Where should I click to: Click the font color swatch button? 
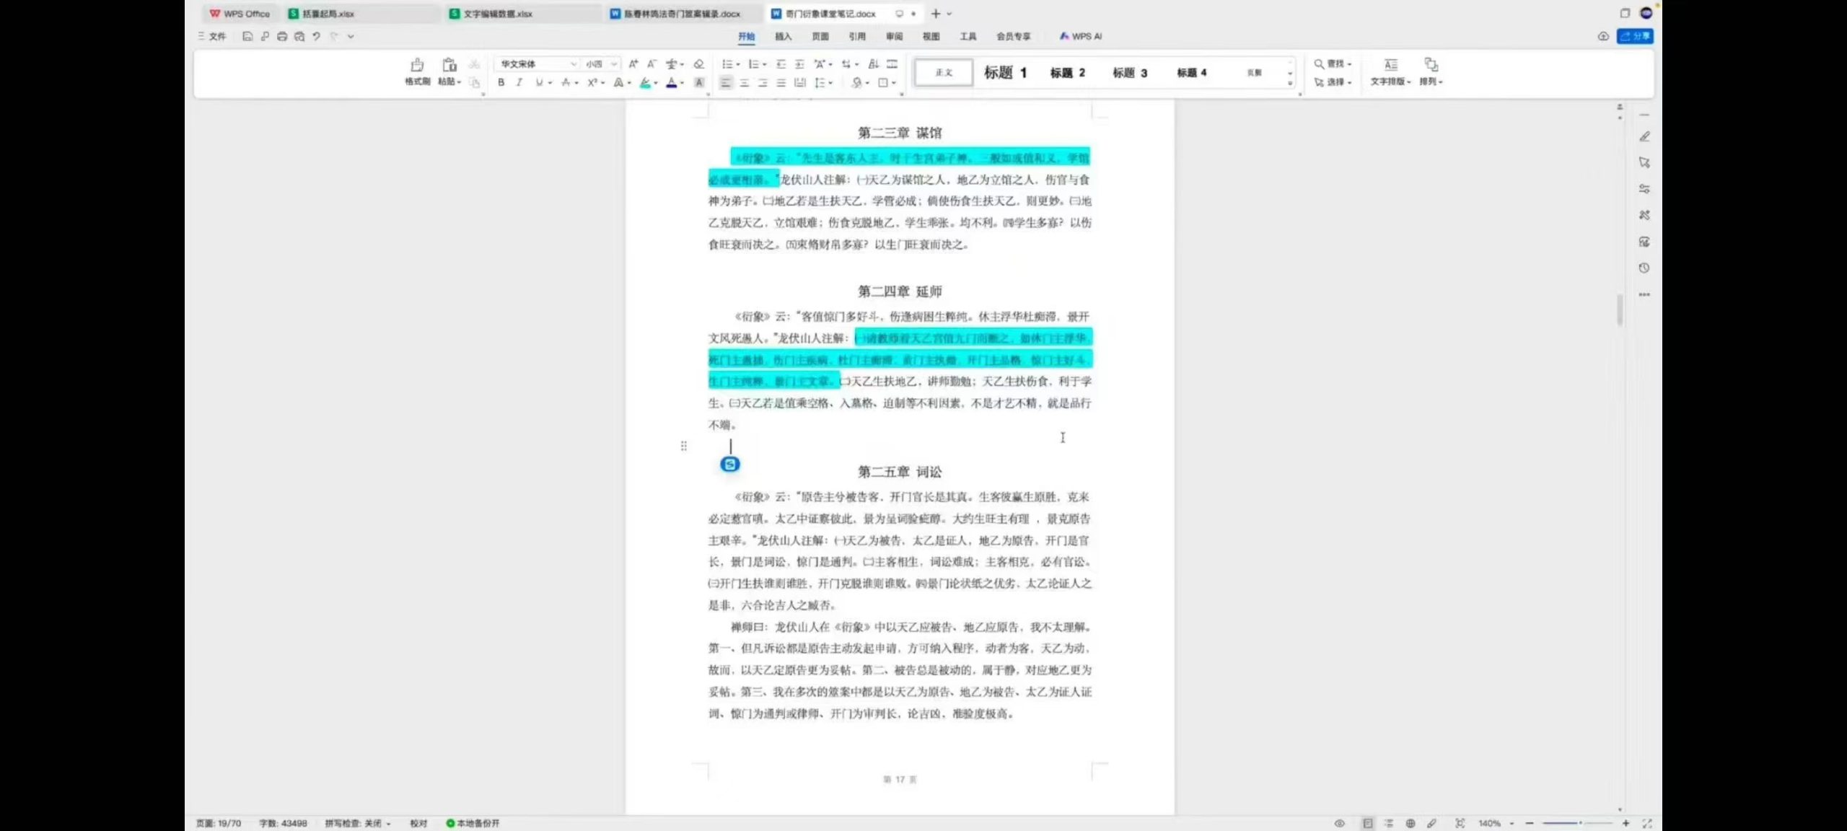[x=672, y=83]
